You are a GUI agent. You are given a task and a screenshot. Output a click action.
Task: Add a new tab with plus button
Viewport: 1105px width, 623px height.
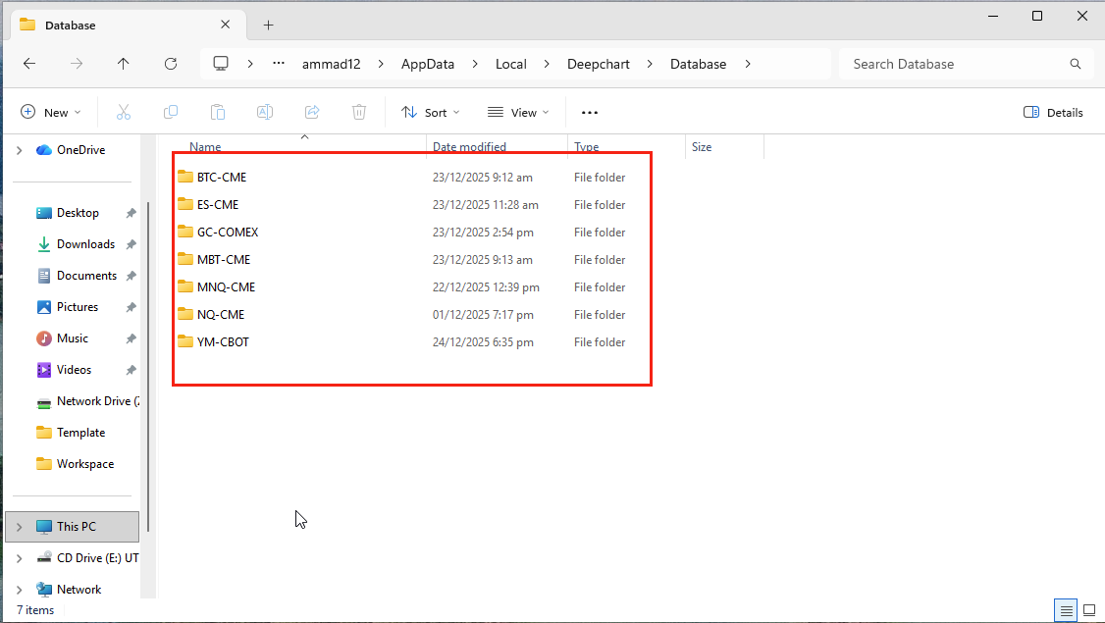[x=269, y=26]
